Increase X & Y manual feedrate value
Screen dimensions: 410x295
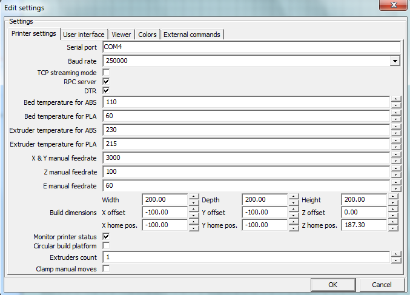coord(395,154)
